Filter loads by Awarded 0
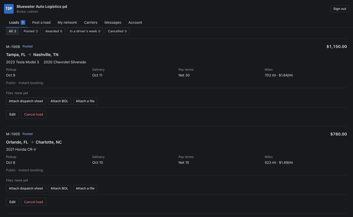353x217 pixels. (54, 31)
